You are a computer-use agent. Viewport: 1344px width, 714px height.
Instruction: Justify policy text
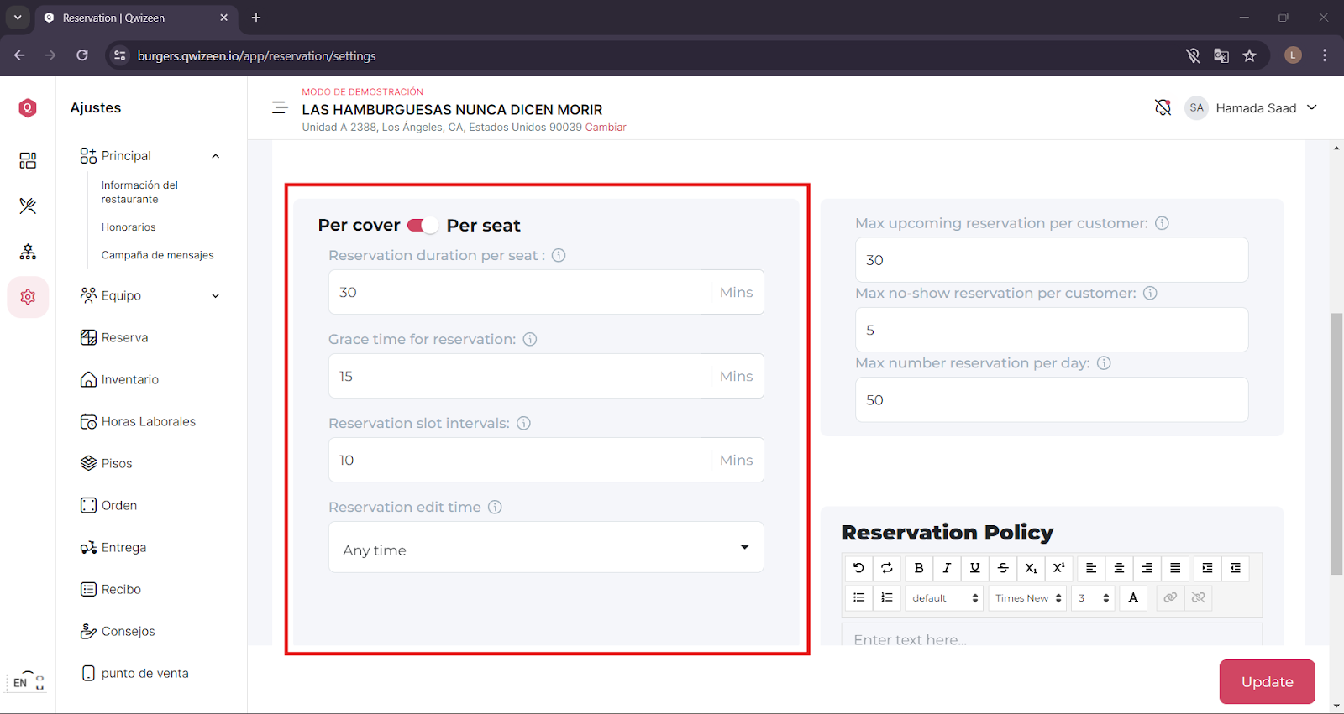[1175, 568]
